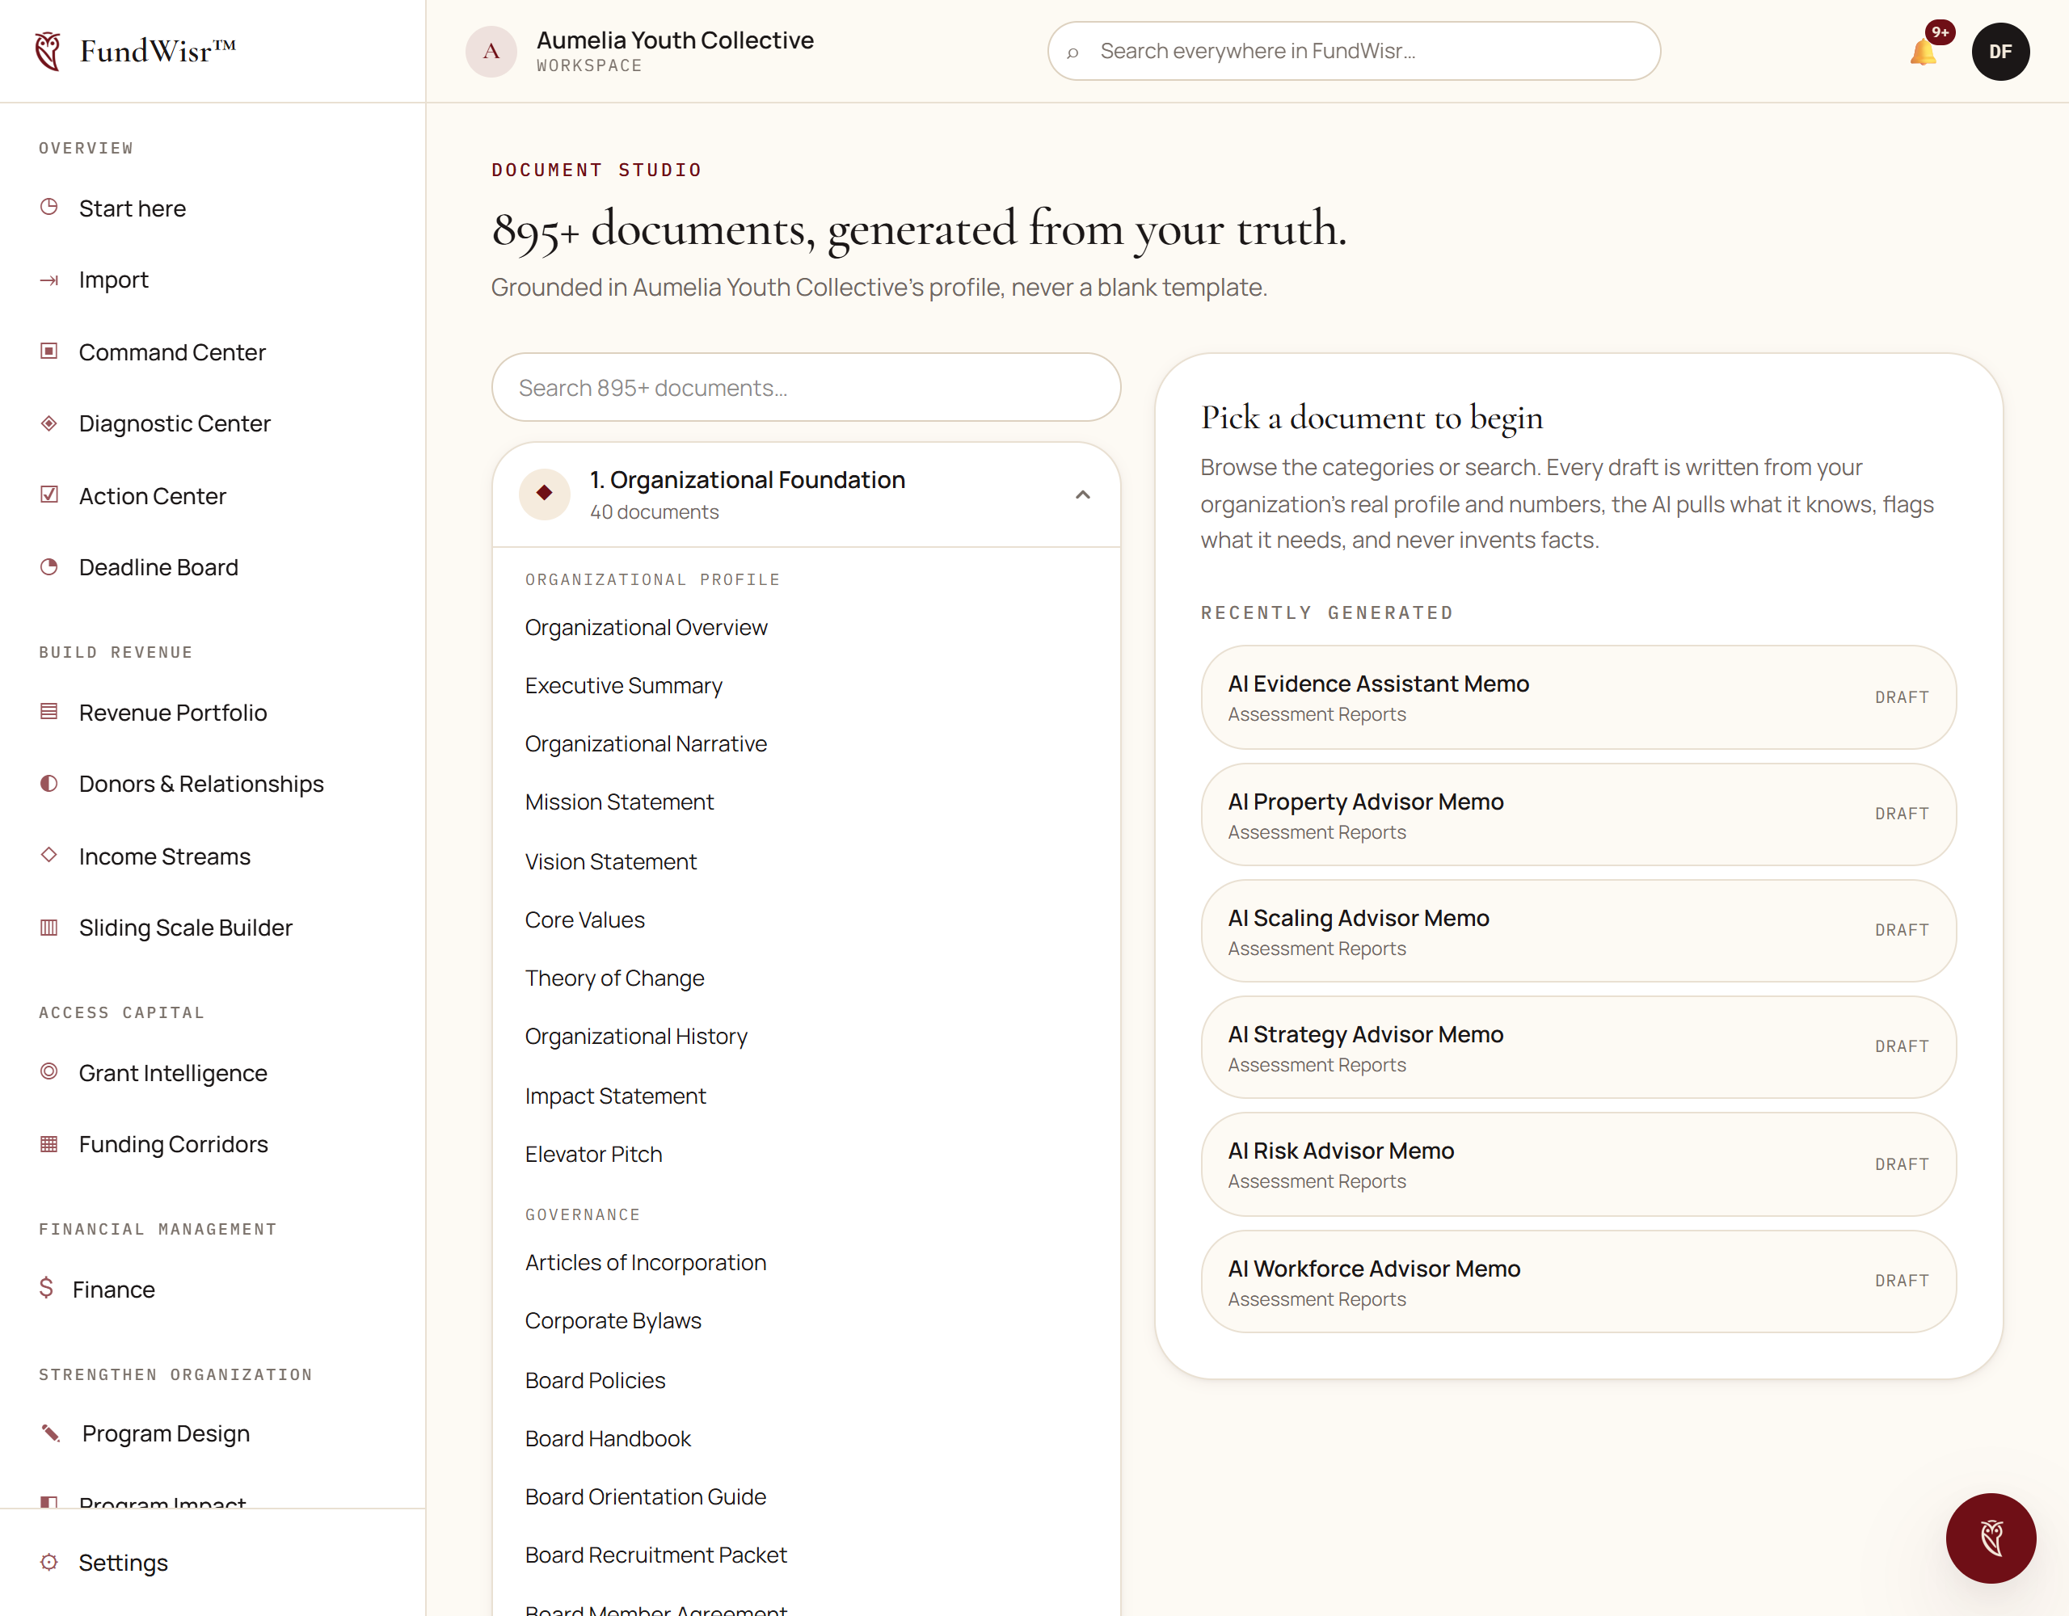
Task: Click the Finance dollar icon
Action: click(46, 1287)
